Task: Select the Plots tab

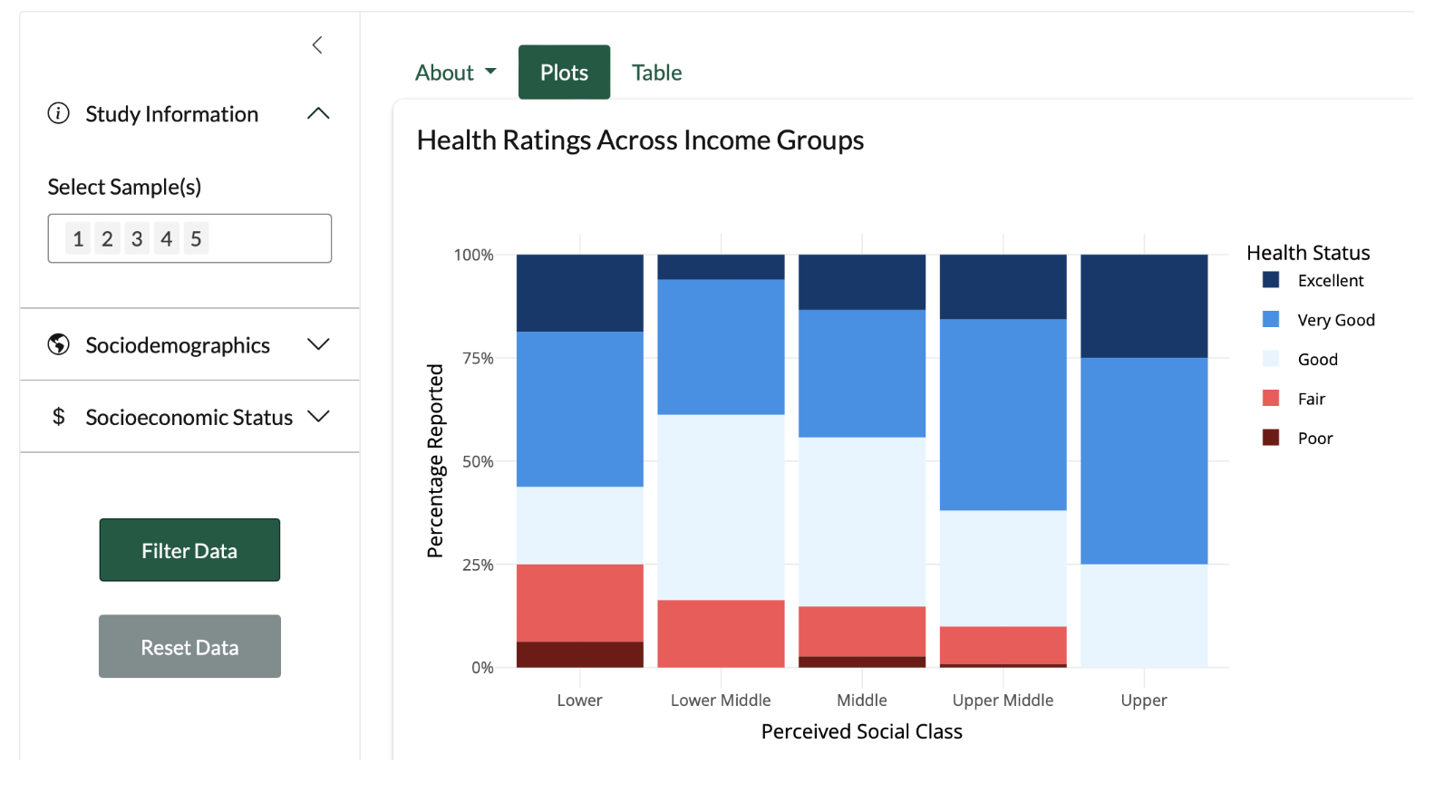Action: click(564, 72)
